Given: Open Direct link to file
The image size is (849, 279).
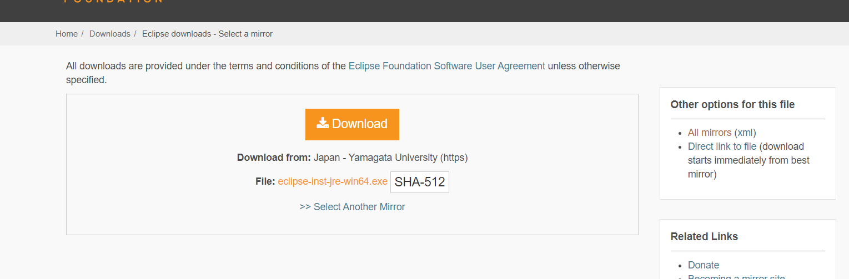Looking at the screenshot, I should point(722,146).
